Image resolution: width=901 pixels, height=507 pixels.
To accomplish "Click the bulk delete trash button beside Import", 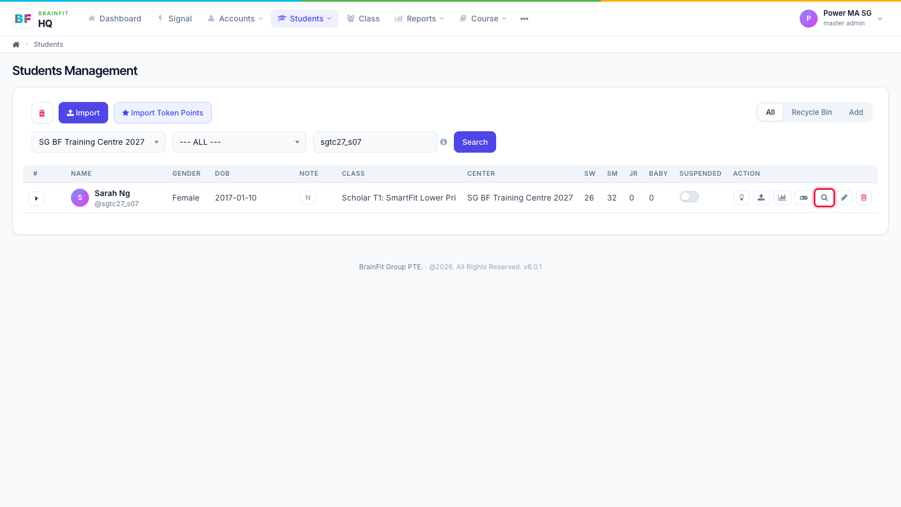I will pyautogui.click(x=42, y=113).
